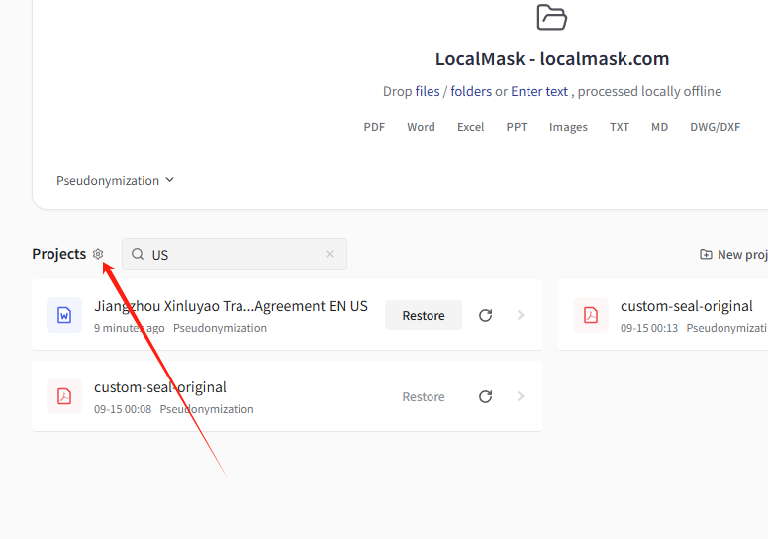This screenshot has width=768, height=539.
Task: Open the Projects settings gear icon
Action: click(98, 254)
